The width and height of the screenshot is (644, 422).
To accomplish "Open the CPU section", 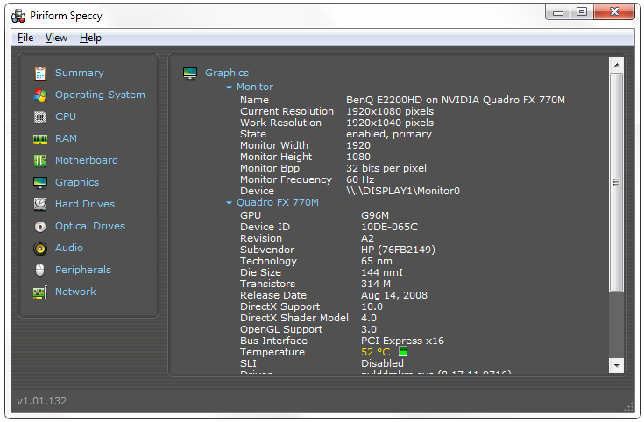I will click(x=66, y=116).
